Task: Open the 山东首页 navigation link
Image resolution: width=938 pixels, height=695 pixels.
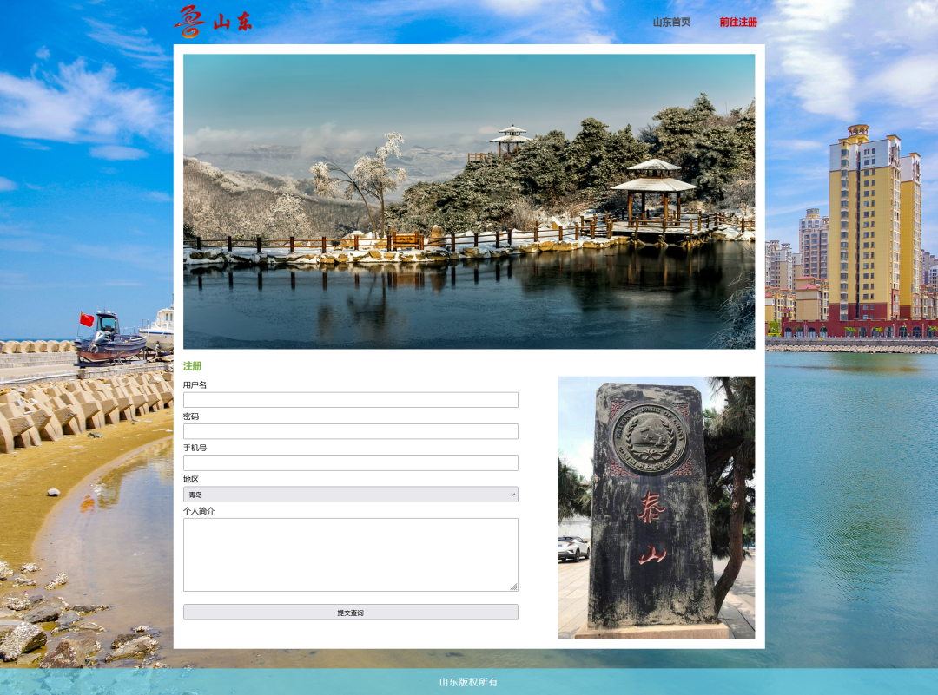Action: pyautogui.click(x=671, y=22)
